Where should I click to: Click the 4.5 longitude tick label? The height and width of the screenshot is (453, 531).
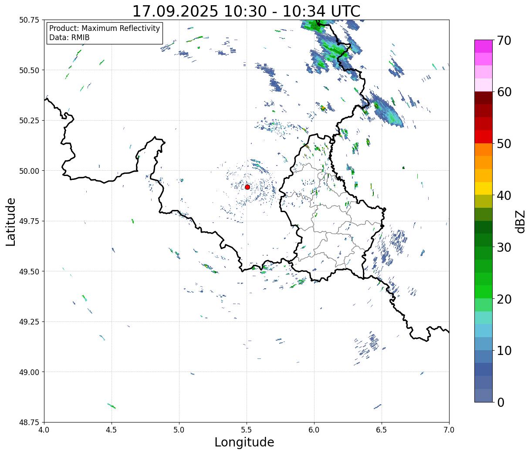(x=112, y=430)
